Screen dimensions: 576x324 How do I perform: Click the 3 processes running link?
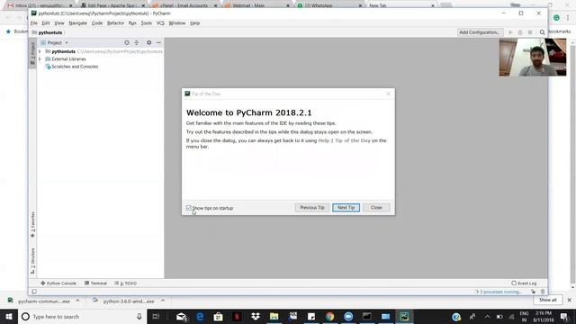pyautogui.click(x=500, y=292)
